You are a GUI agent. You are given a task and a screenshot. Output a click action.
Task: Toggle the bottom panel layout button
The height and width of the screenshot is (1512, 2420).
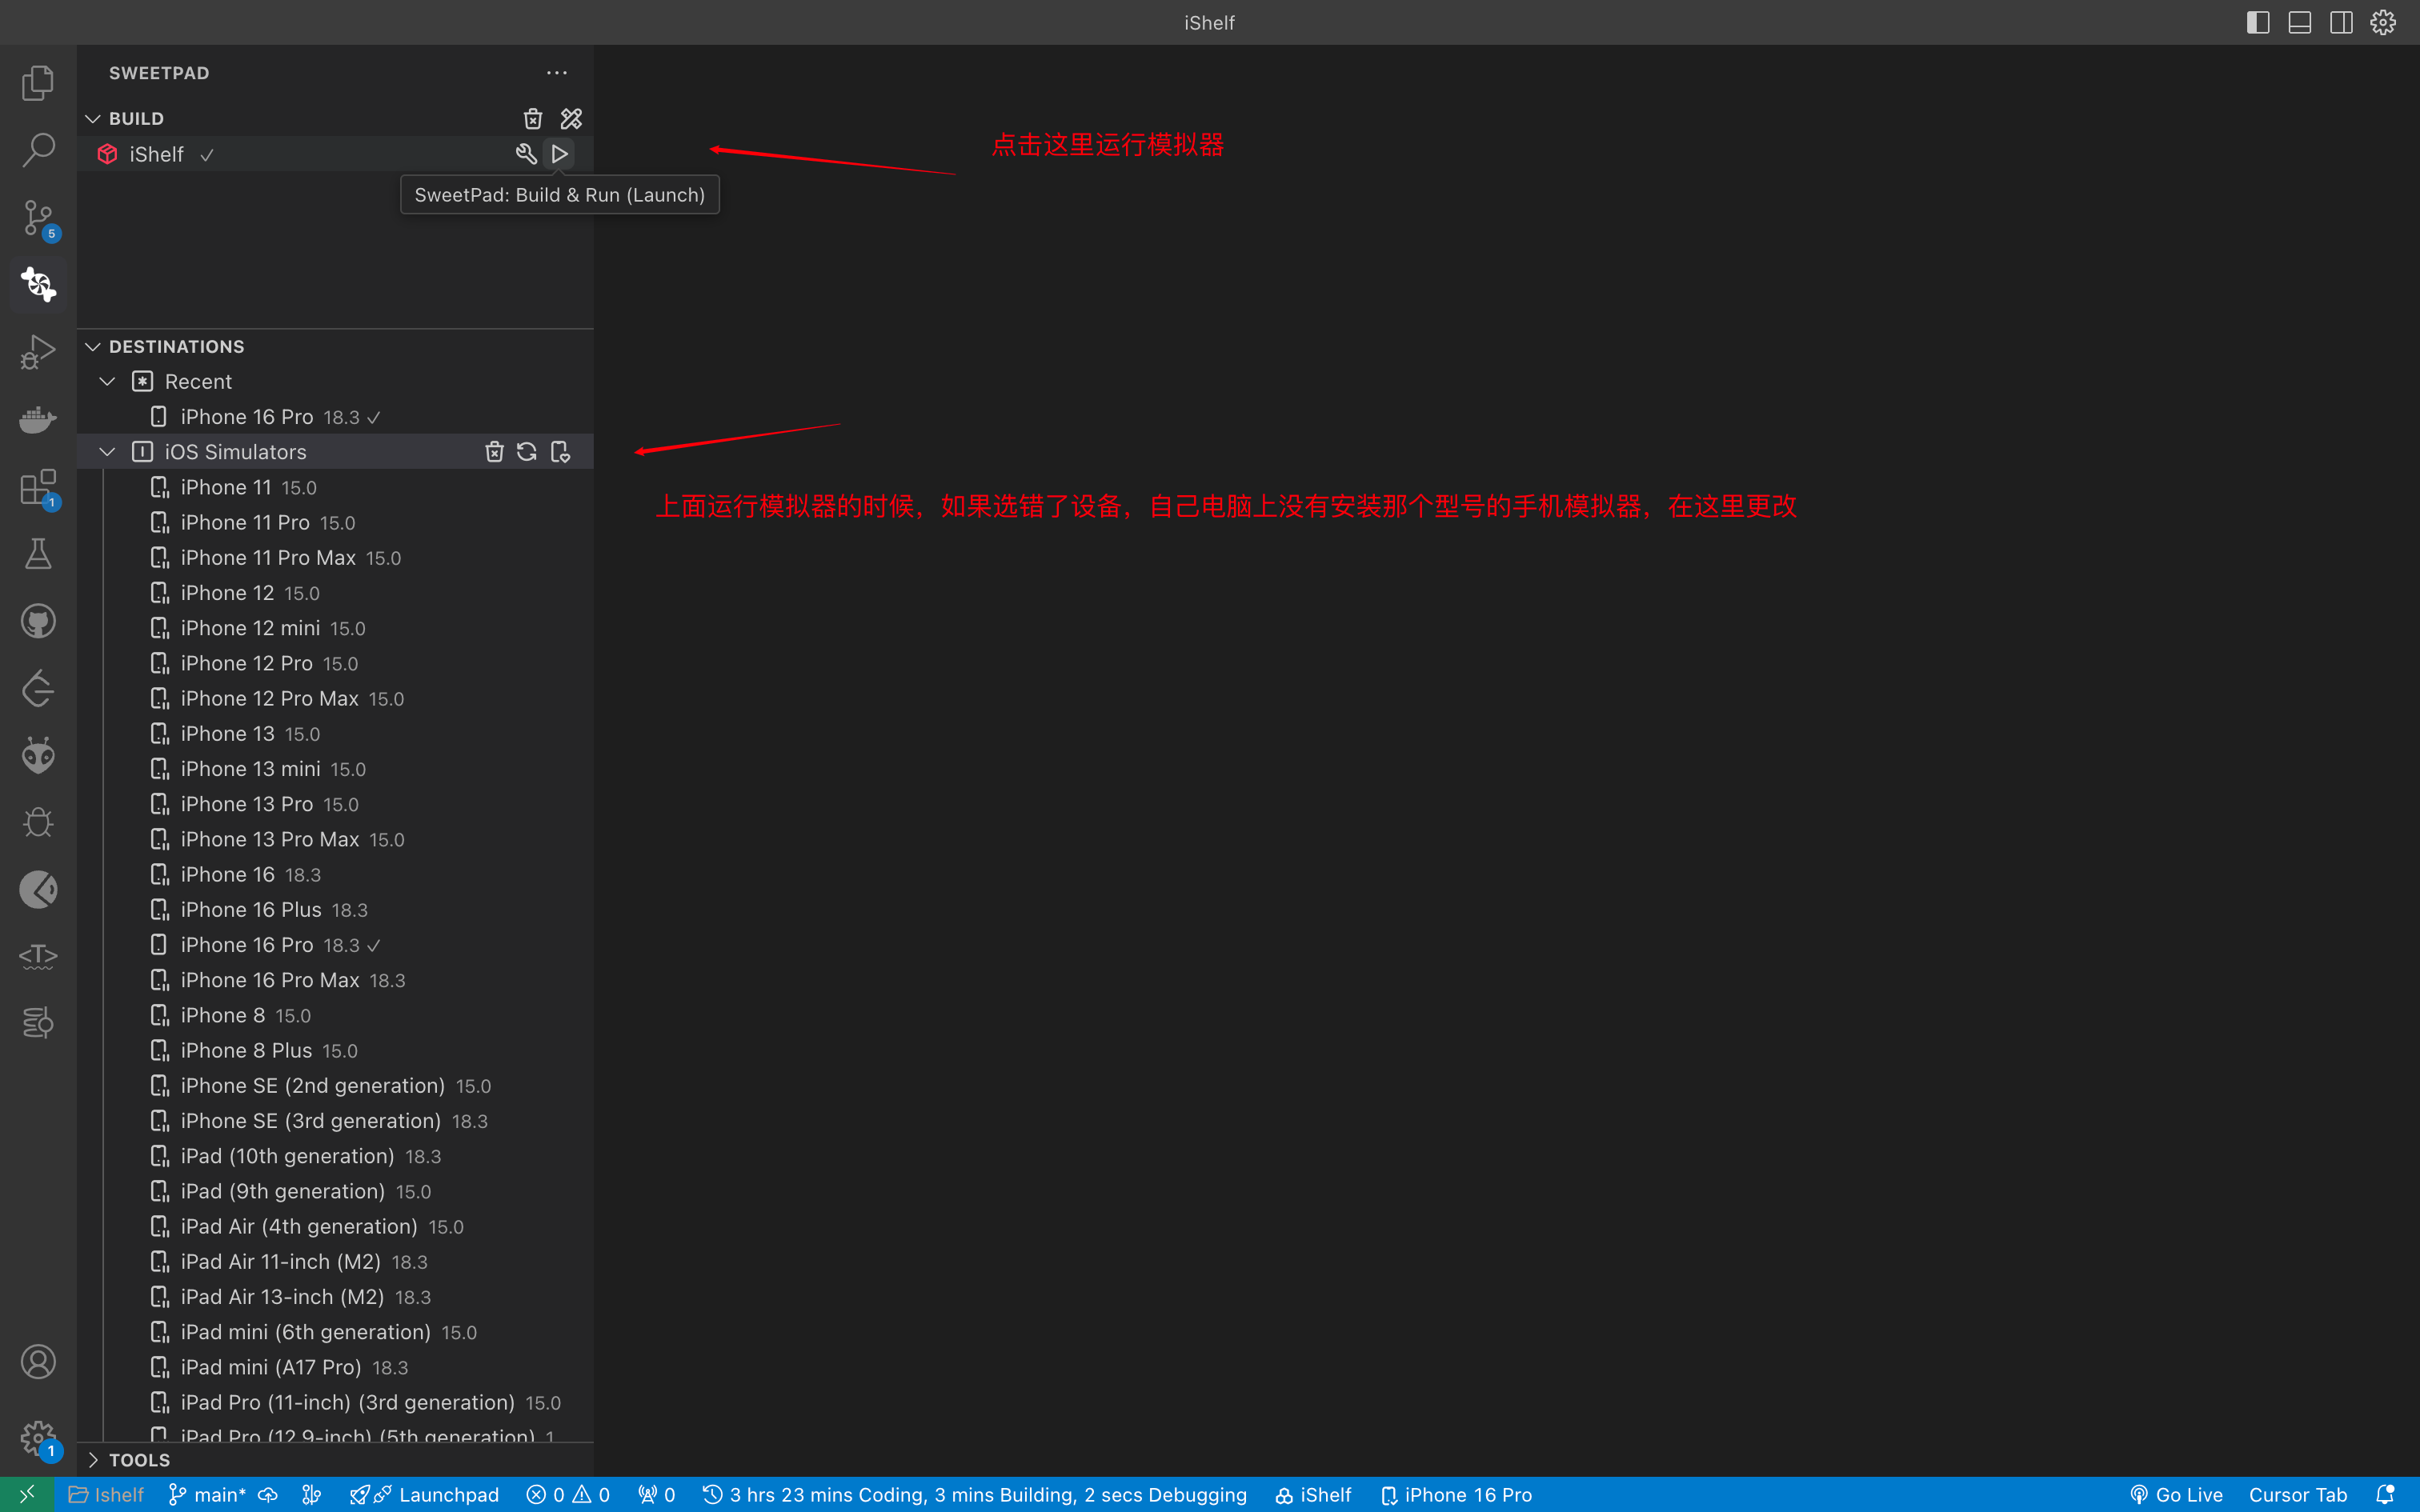[2300, 22]
